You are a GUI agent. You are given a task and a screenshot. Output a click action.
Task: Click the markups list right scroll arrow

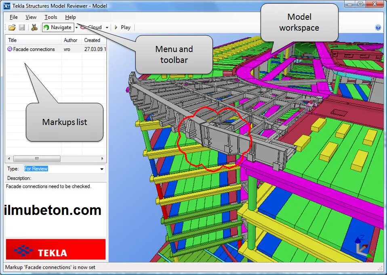(x=103, y=158)
